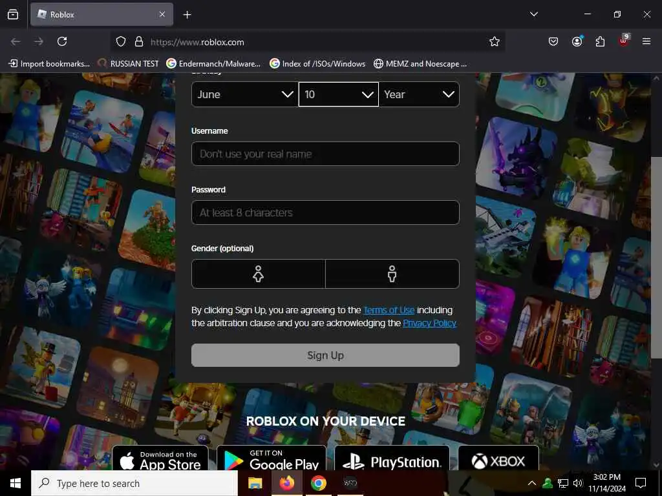The image size is (662, 496).
Task: Show hidden system tray icons
Action: pyautogui.click(x=532, y=483)
